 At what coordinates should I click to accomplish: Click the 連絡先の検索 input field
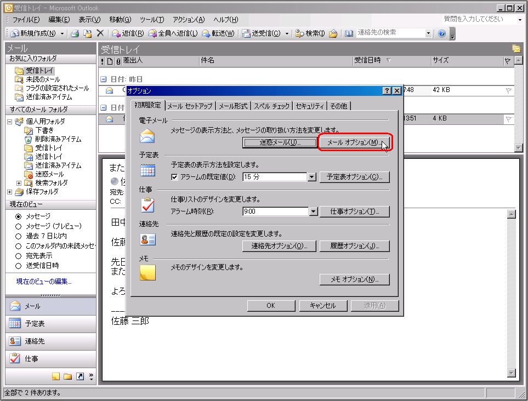click(x=390, y=33)
